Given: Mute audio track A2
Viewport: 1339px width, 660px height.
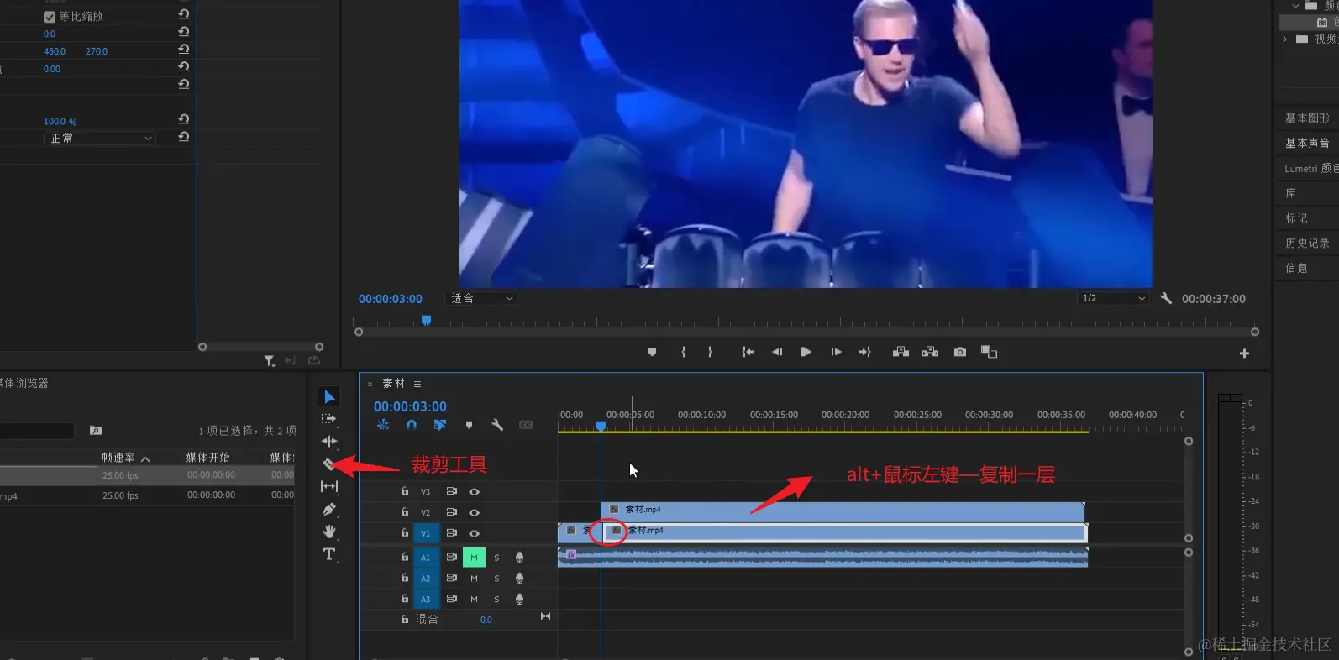Looking at the screenshot, I should (474, 578).
